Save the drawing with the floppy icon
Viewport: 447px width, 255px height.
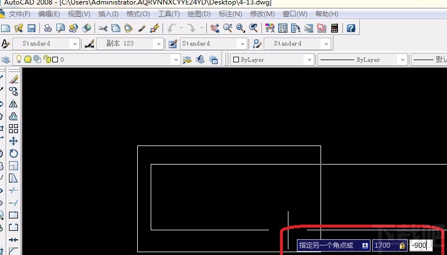pos(31,28)
